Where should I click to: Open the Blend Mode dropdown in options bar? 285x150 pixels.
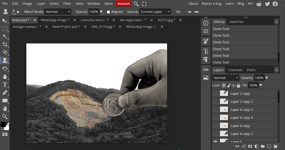[58, 12]
